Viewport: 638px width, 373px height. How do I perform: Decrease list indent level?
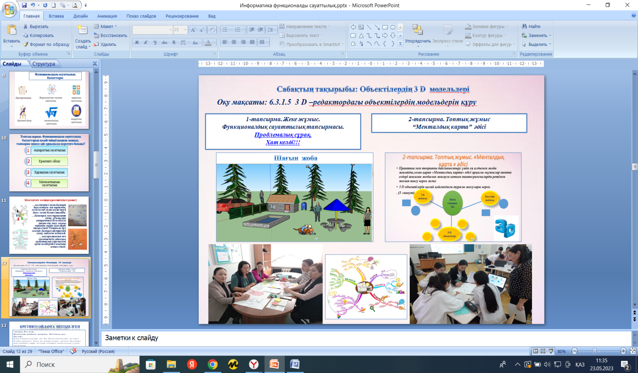[252, 30]
